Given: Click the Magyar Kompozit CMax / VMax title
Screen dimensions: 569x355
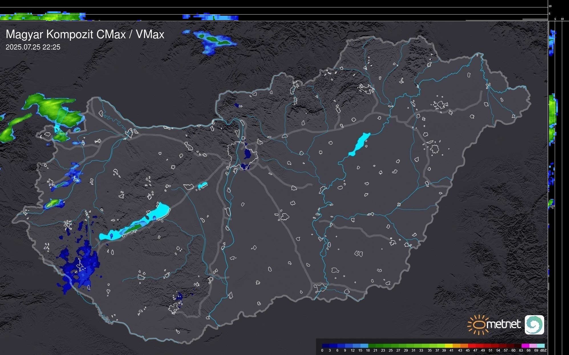Looking at the screenshot, I should (85, 34).
